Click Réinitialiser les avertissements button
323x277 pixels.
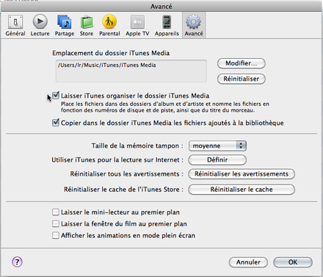242,174
